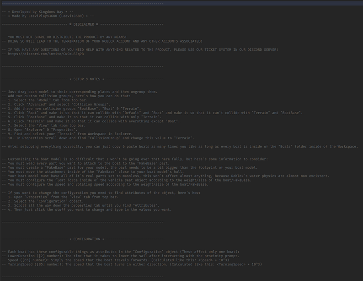Screen dimensions: 363x281
Task: Click the 'Each boat has these configurable things' line
Action: [x=121, y=252]
